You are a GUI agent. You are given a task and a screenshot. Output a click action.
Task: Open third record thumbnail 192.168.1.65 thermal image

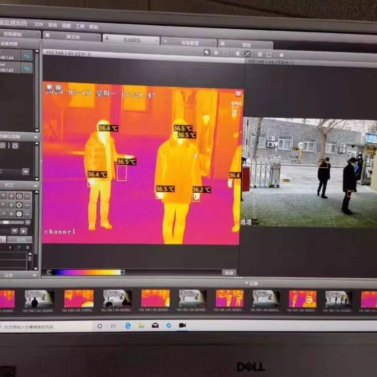[79, 298]
